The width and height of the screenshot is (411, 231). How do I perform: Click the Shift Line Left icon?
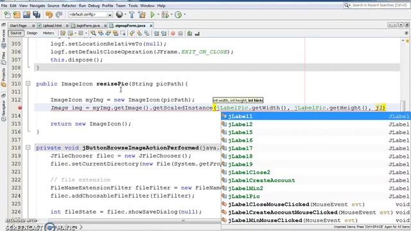tap(157, 33)
